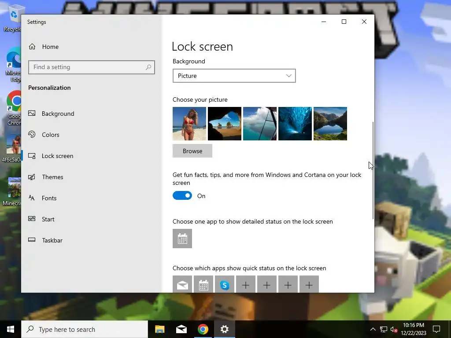Choose the cave beach picture thumbnail
Screen dimensions: 451x338
pos(225,124)
